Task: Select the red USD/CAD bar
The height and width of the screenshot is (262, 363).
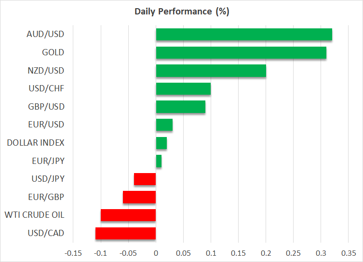Action: pos(126,233)
